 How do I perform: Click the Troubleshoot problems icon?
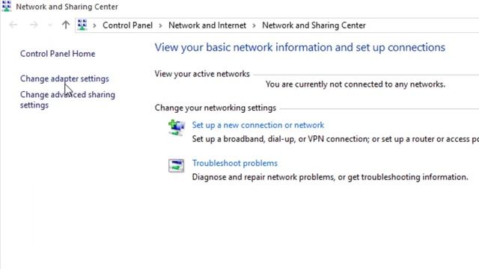(177, 166)
